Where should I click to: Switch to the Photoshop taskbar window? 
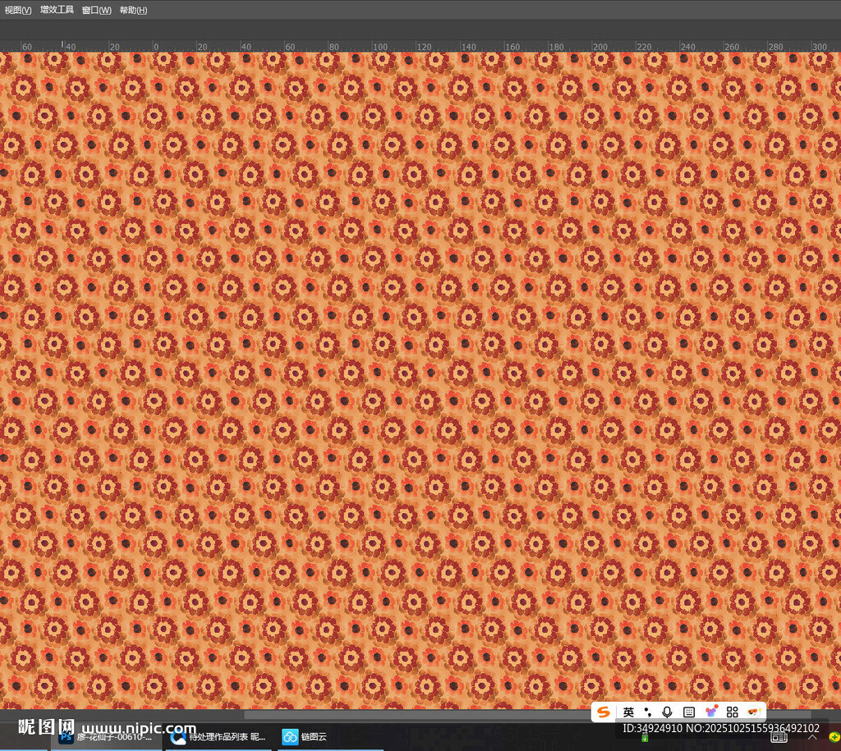[x=108, y=737]
